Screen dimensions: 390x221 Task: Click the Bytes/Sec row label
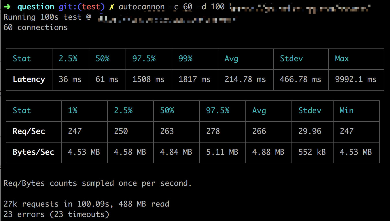[x=33, y=152]
